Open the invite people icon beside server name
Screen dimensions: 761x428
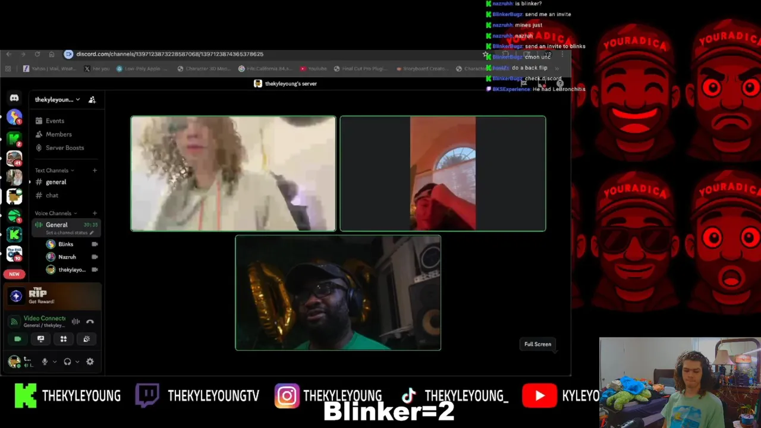click(92, 100)
